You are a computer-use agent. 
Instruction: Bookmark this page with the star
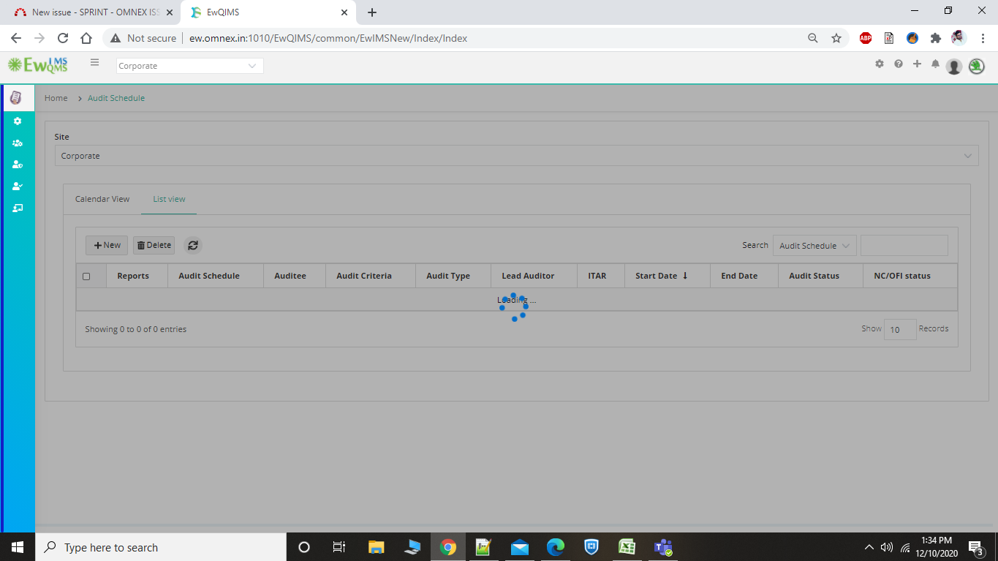point(836,38)
